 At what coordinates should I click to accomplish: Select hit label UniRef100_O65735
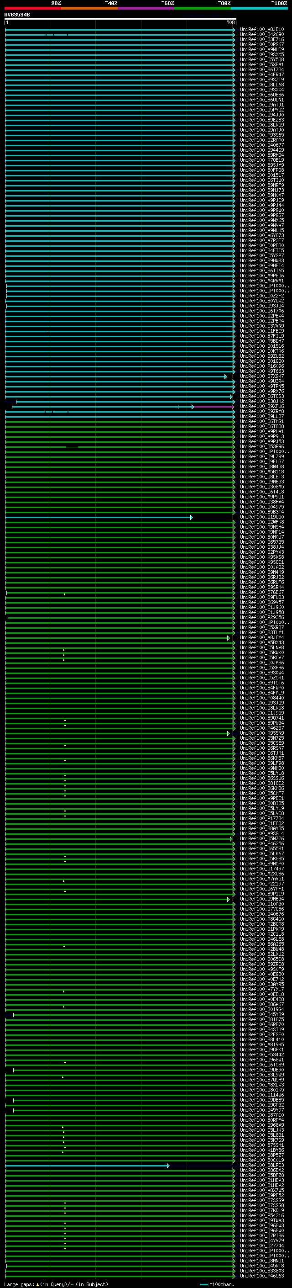click(x=262, y=542)
